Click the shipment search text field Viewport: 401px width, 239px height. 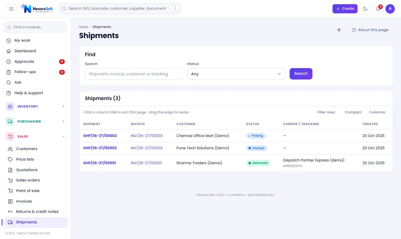coord(134,74)
